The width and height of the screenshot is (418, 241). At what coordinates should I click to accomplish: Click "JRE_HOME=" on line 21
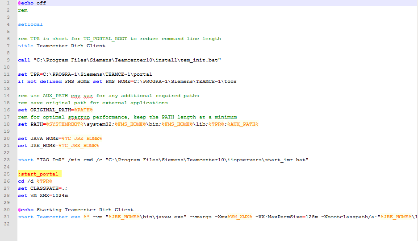tap(44, 146)
